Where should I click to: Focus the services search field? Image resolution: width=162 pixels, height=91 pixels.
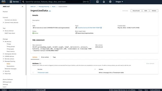click(x=55, y=2)
